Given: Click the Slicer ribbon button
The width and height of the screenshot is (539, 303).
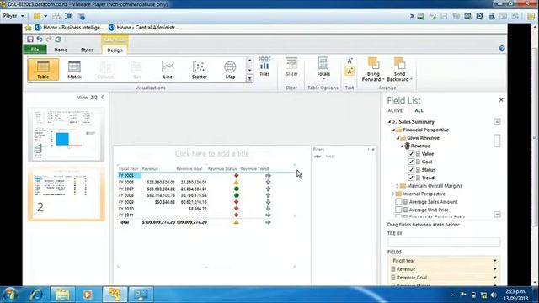Looking at the screenshot, I should point(291,66).
